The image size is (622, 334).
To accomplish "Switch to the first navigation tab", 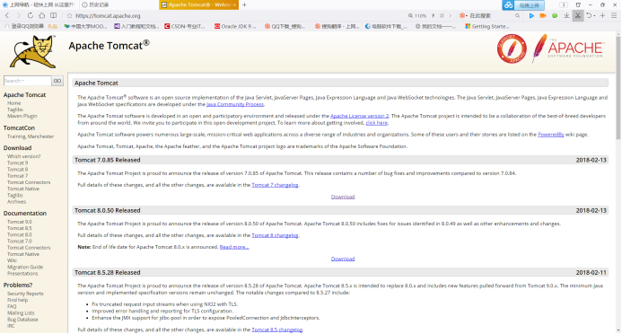I will pos(39,4).
